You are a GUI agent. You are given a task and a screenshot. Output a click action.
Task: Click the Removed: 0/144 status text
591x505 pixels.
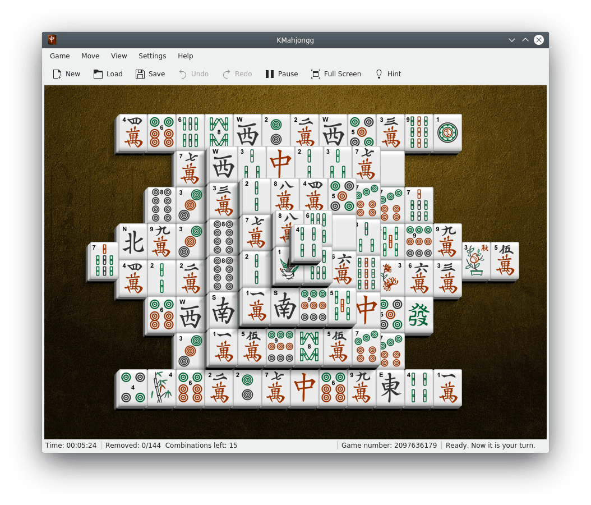(x=133, y=446)
